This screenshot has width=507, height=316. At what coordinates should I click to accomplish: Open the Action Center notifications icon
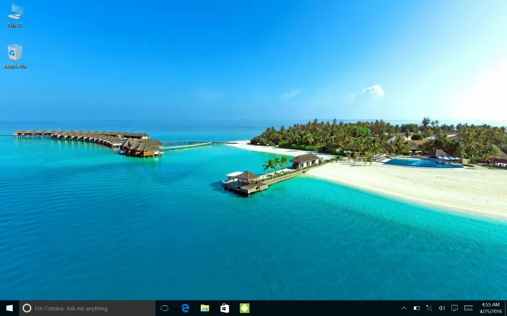pyautogui.click(x=454, y=308)
